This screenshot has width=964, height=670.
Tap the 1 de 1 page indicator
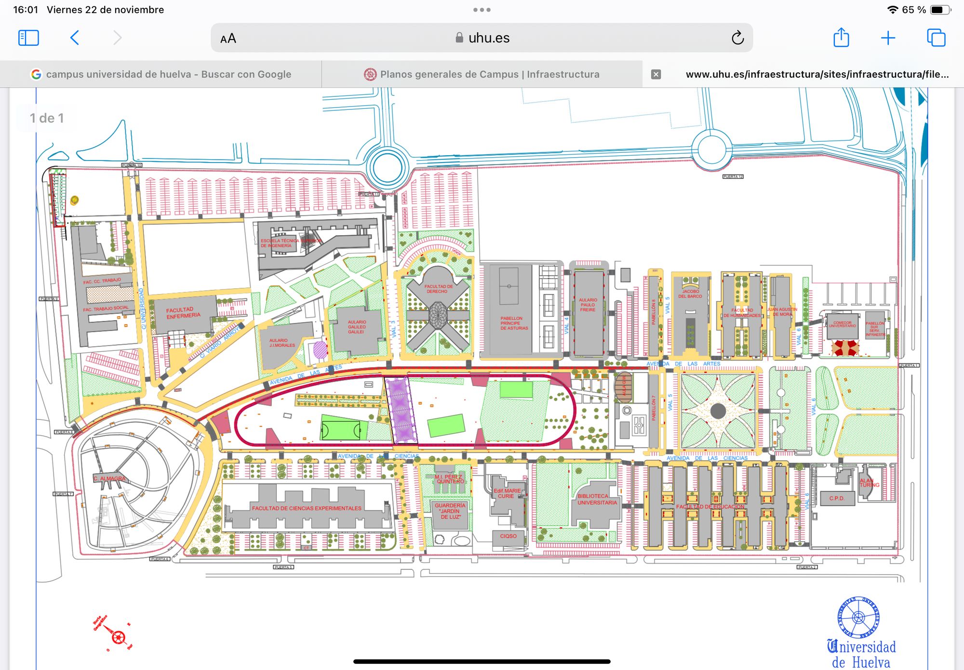coord(46,117)
